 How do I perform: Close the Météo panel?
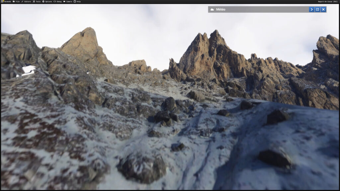pyautogui.click(x=323, y=9)
